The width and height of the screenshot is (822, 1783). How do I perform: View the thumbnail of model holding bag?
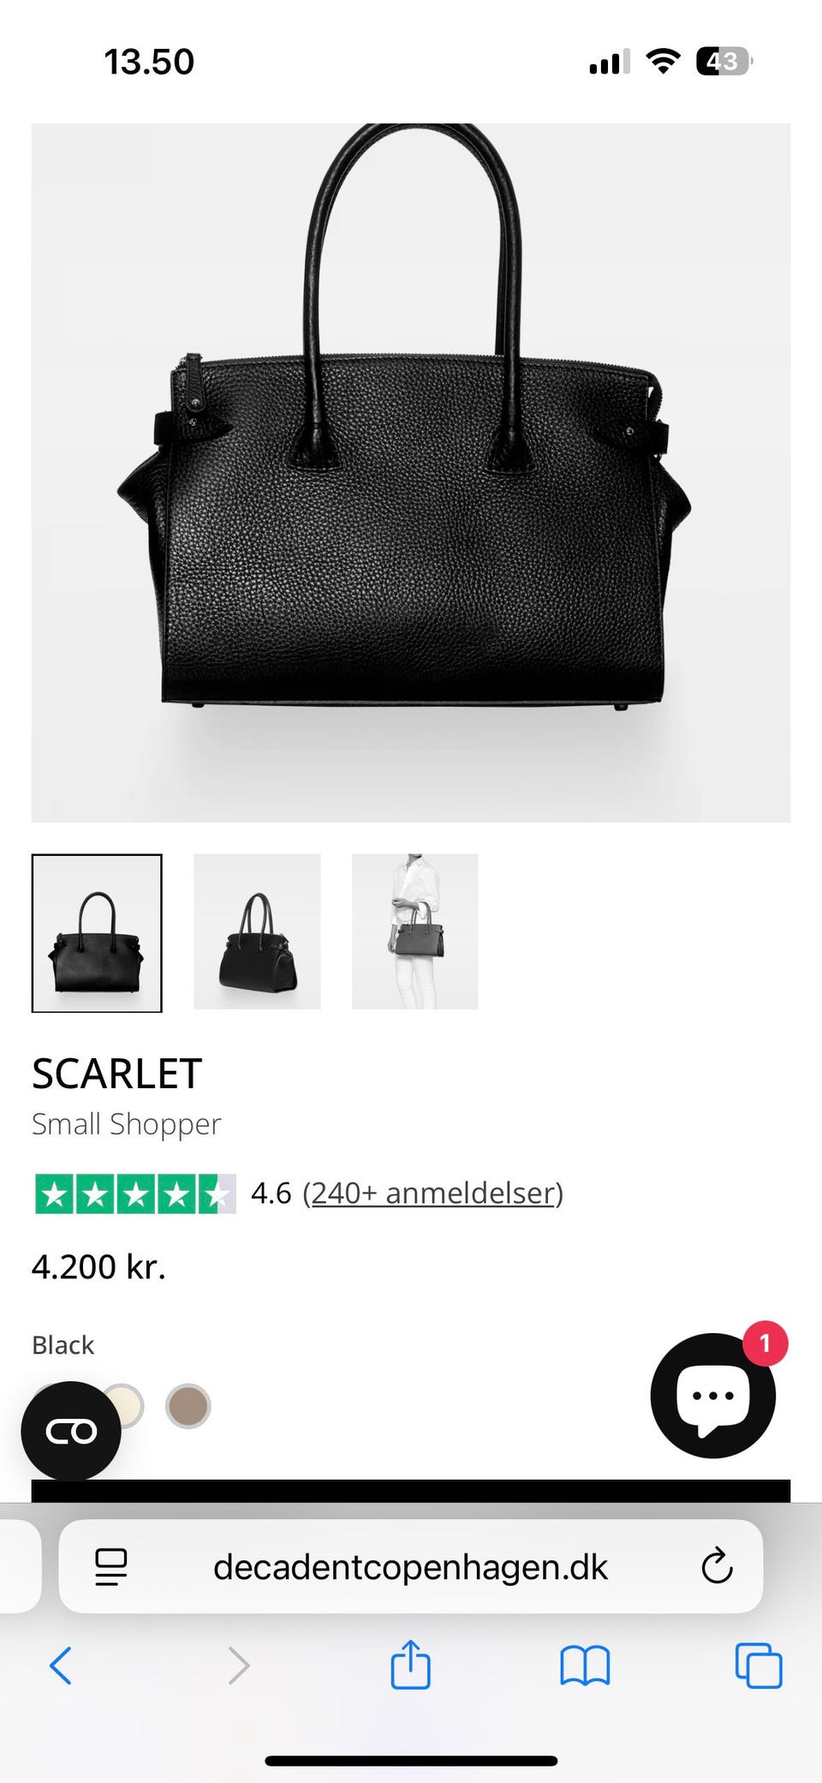[415, 931]
